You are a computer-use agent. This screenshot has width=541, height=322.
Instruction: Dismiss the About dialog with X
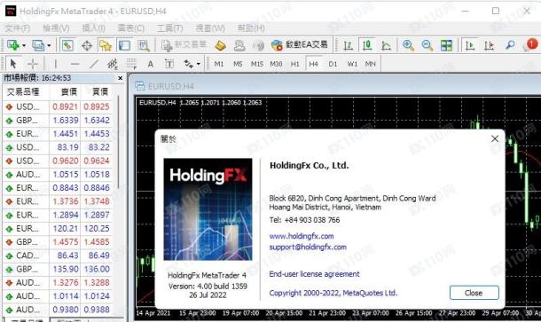(495, 138)
